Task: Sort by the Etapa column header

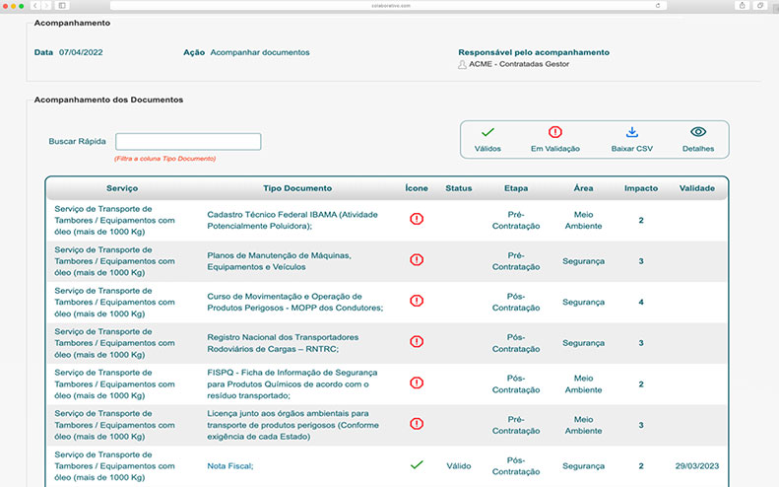Action: [x=516, y=188]
